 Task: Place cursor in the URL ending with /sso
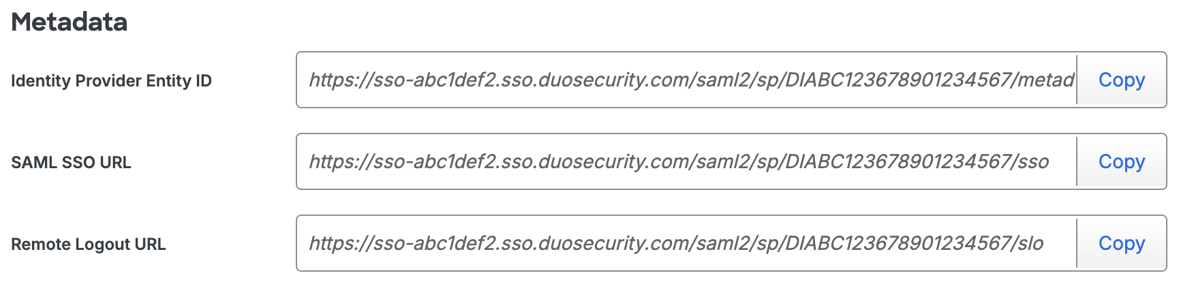[679, 162]
